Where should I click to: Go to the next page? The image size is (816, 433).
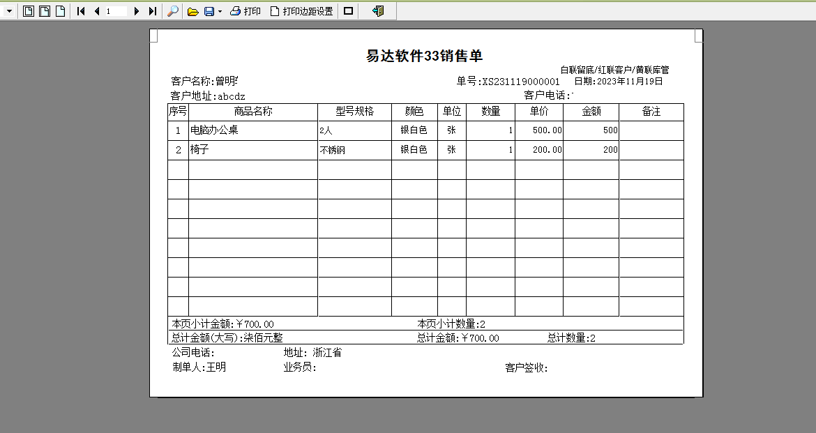pos(137,11)
